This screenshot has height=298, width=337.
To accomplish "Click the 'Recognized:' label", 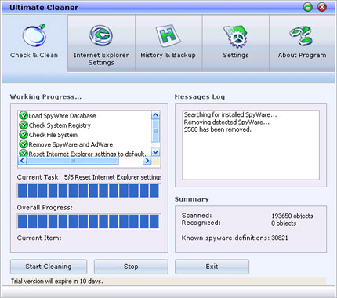I will (201, 223).
